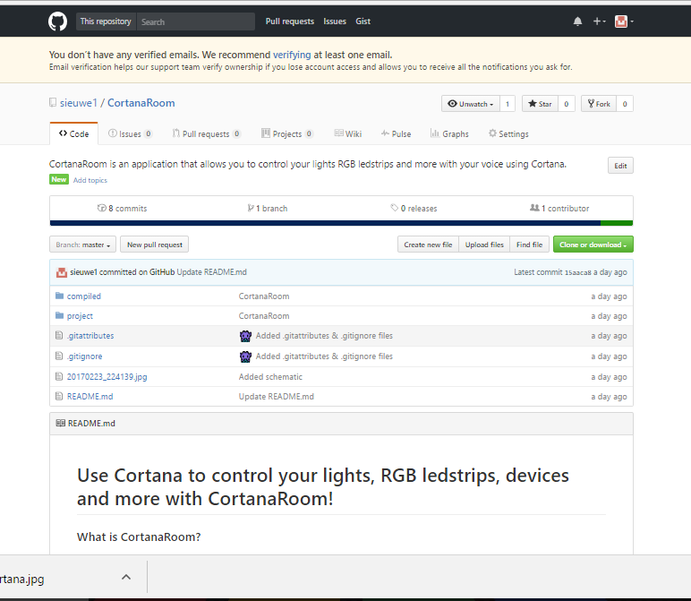Switch to the repository Issues tab

(130, 133)
